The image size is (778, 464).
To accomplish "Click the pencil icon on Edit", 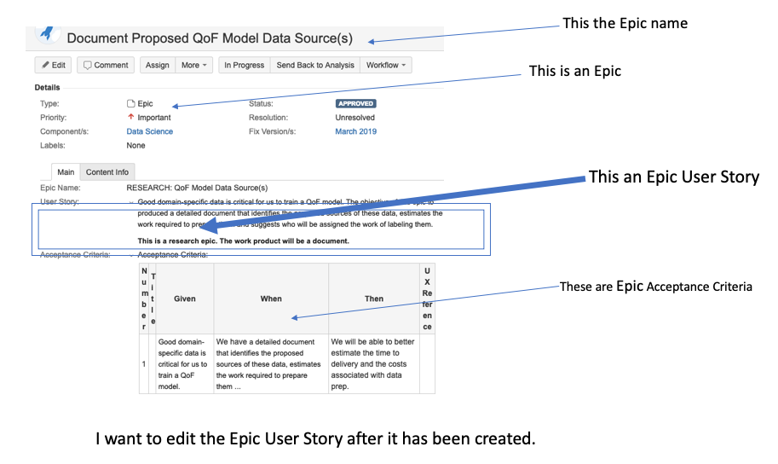I will click(46, 65).
